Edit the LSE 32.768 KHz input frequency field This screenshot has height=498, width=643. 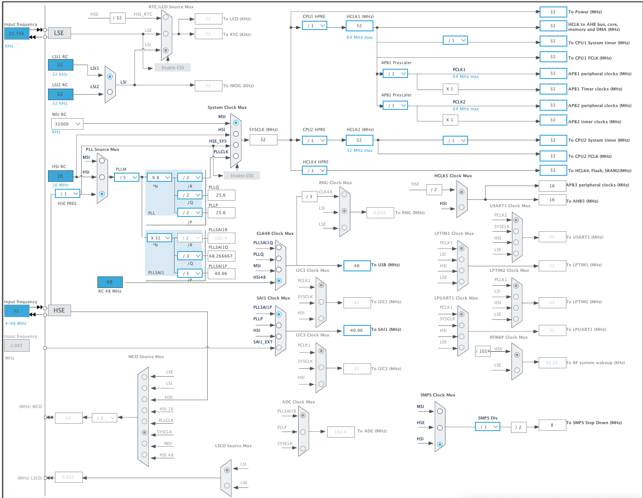pyautogui.click(x=17, y=34)
